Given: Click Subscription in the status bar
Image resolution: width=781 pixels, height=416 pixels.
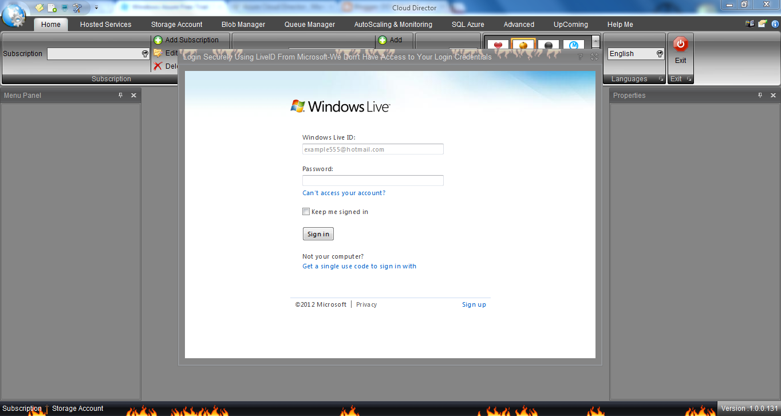Looking at the screenshot, I should click(x=22, y=409).
